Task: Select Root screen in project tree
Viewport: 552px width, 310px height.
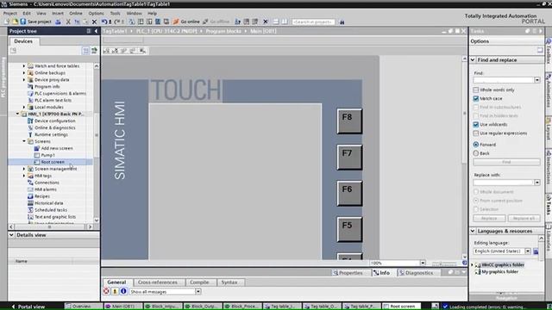Action: coord(53,162)
